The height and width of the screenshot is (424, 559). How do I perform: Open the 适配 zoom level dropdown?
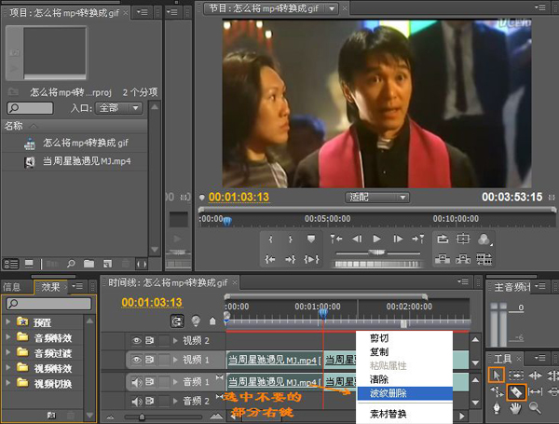coord(377,198)
